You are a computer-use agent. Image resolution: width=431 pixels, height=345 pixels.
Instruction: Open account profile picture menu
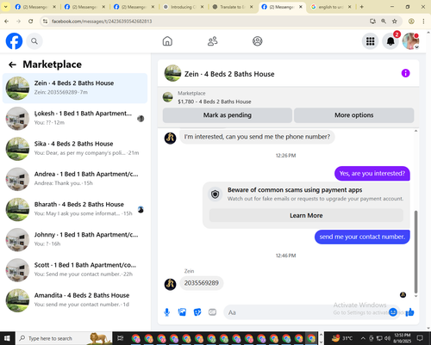click(x=410, y=41)
